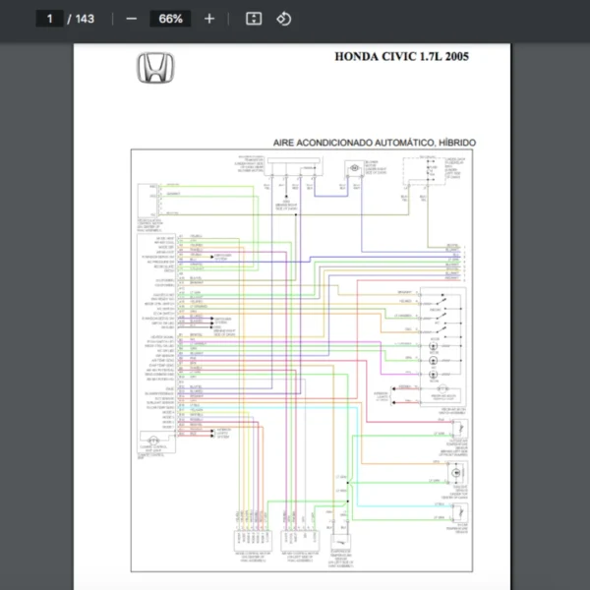Click the under-dash fuse box at top right
The height and width of the screenshot is (590, 590).
coord(430,174)
